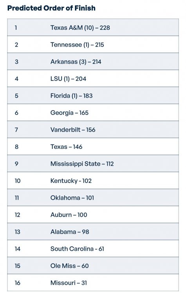Viewport: 186px width, 293px height.
Task: Click rank number 1 in first row
Action: pyautogui.click(x=16, y=28)
